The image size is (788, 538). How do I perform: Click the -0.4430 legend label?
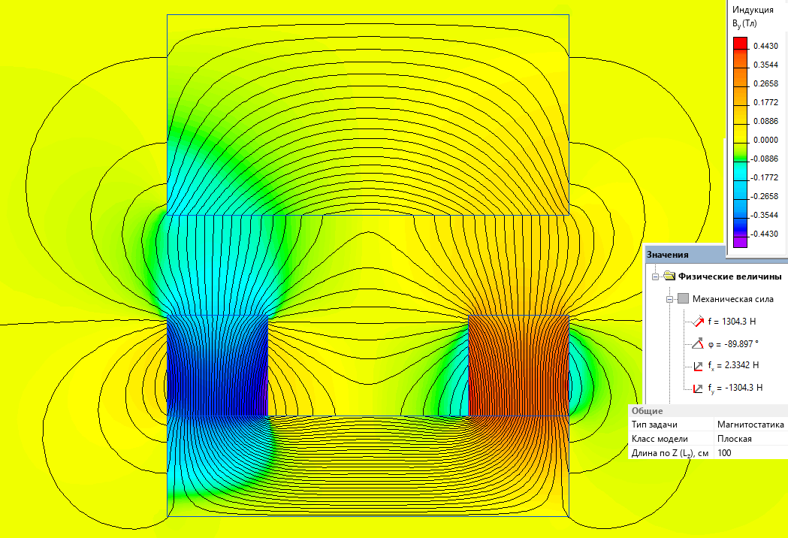click(x=765, y=234)
